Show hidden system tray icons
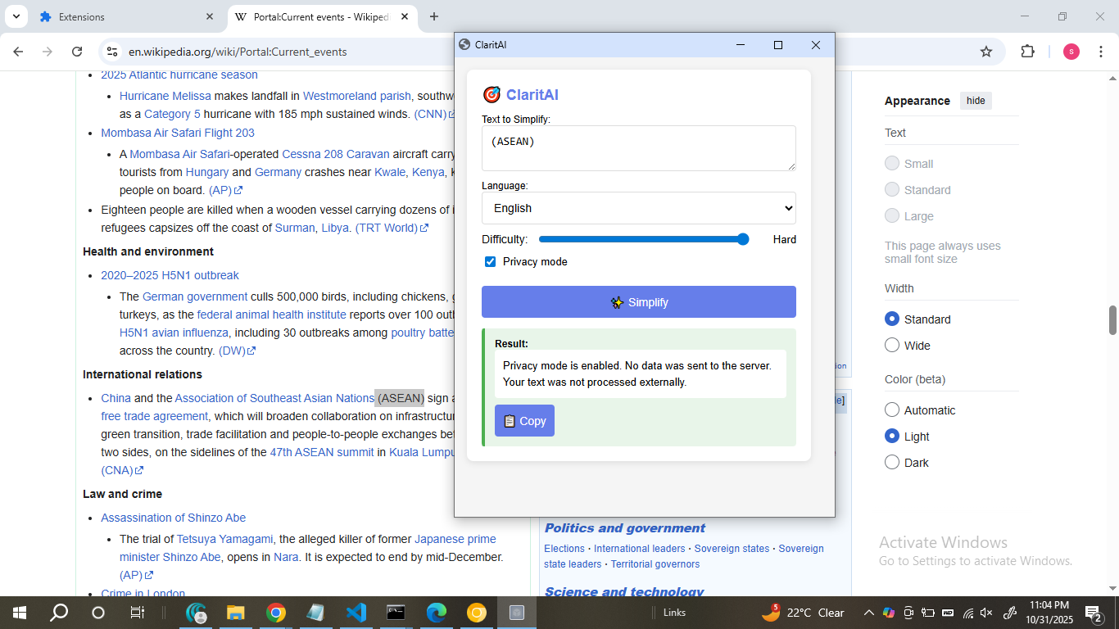 pos(868,613)
